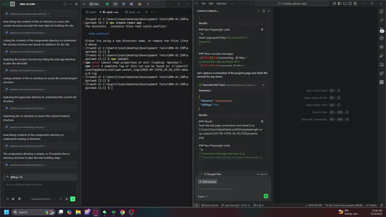The width and height of the screenshot is (386, 217).
Task: Click the nosytlabs-github-ready search box
Action: 292,4
